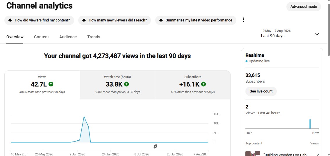Click the See live count button

[261, 91]
